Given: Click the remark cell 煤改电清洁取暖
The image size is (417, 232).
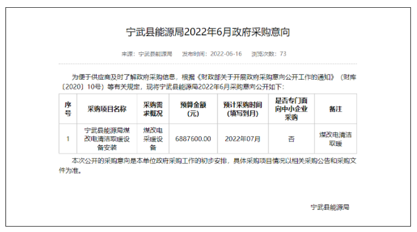Looking at the screenshot, I should pyautogui.click(x=336, y=139).
